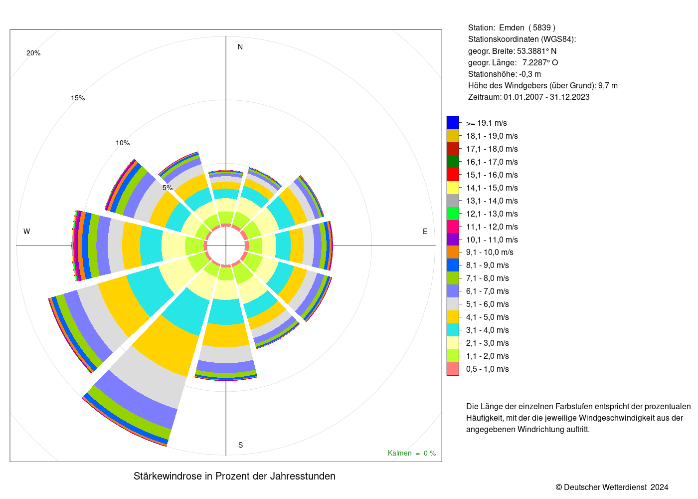Click the purple 10,1 - 11,0 m/s swatch
Screen dimensions: 698x499
coord(453,240)
